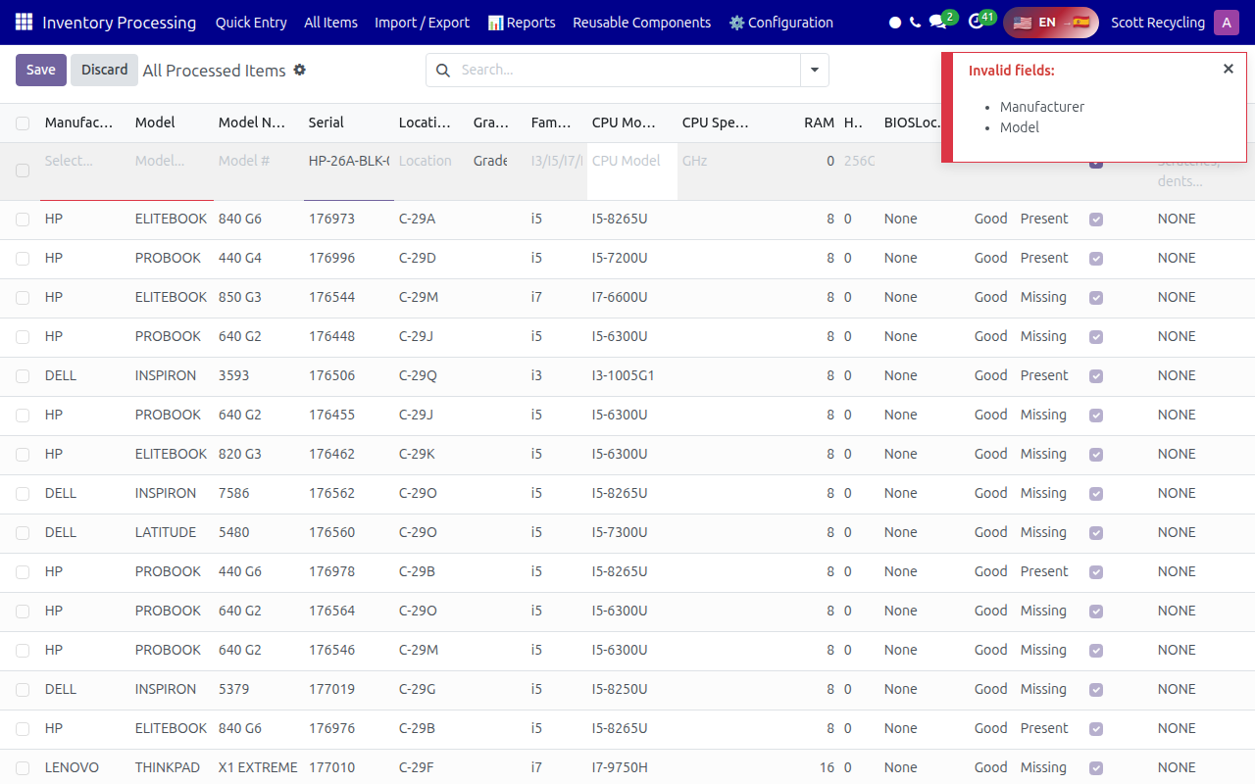1255x784 pixels.
Task: Uncheck the box after Present in row 176976
Action: tap(1096, 729)
